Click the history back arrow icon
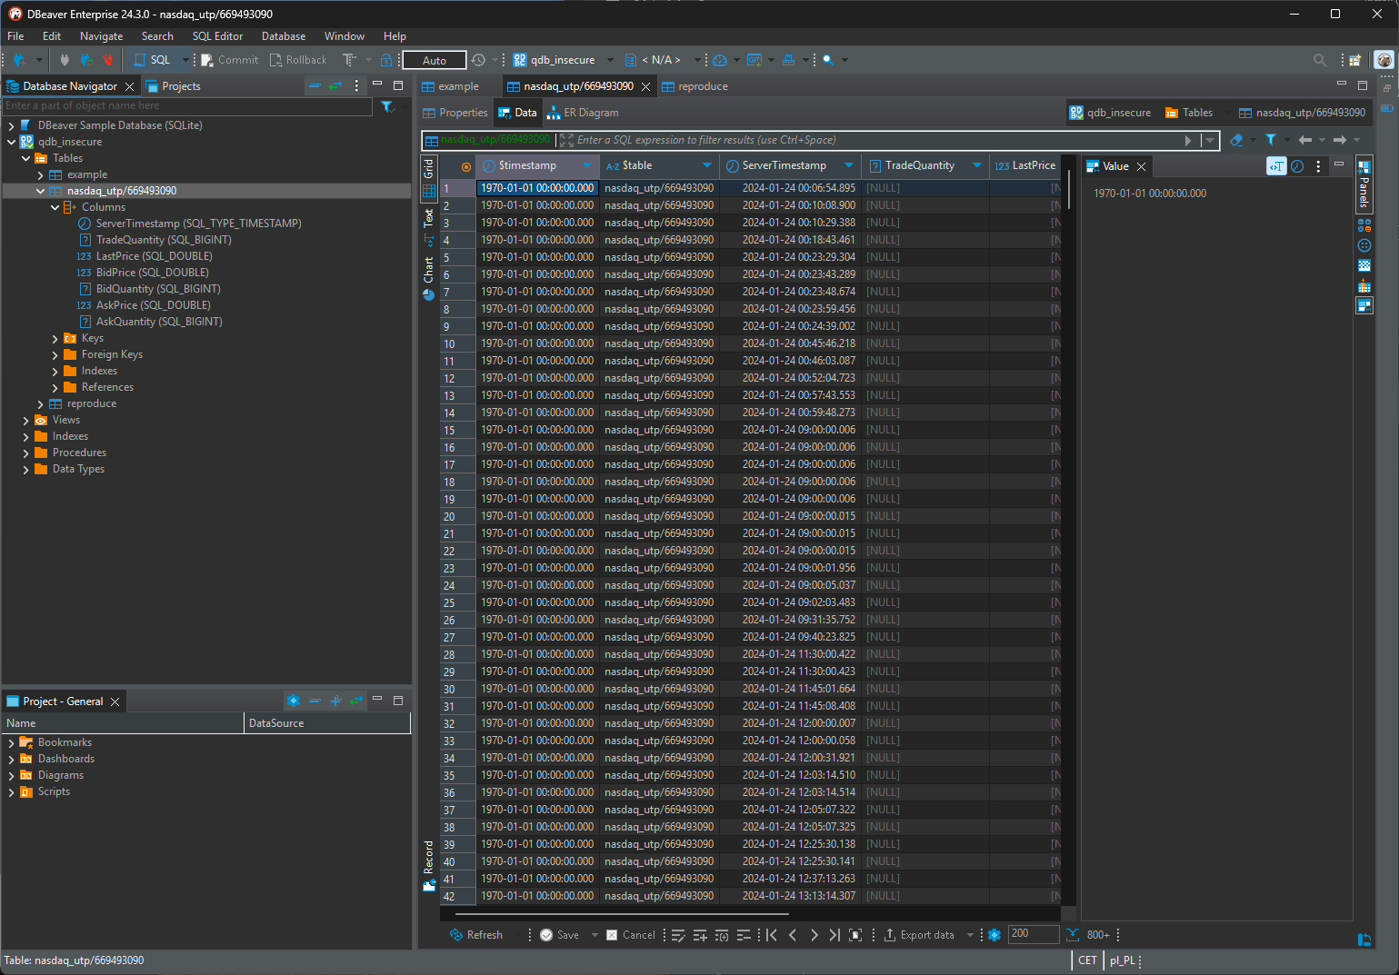 [1305, 140]
